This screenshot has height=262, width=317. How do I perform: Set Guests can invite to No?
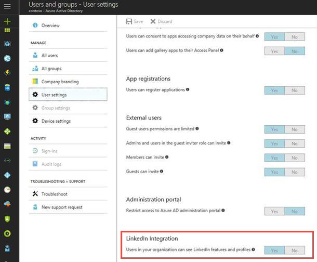295,172
